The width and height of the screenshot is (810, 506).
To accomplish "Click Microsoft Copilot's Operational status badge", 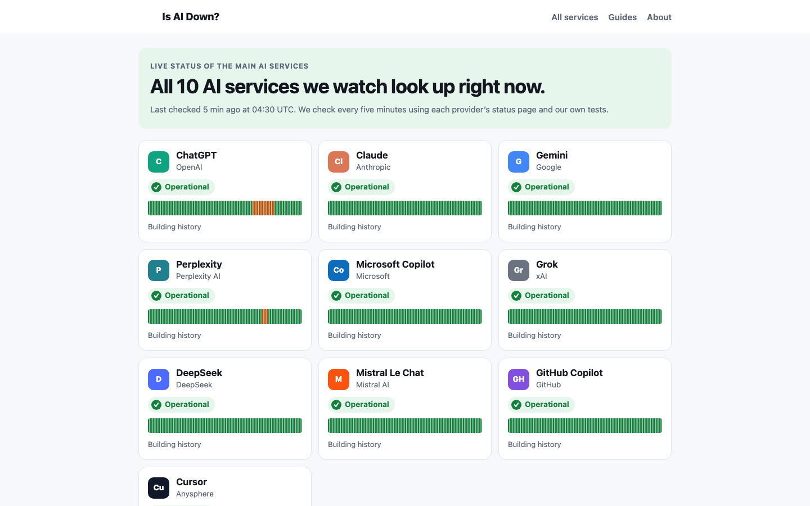I will click(361, 296).
